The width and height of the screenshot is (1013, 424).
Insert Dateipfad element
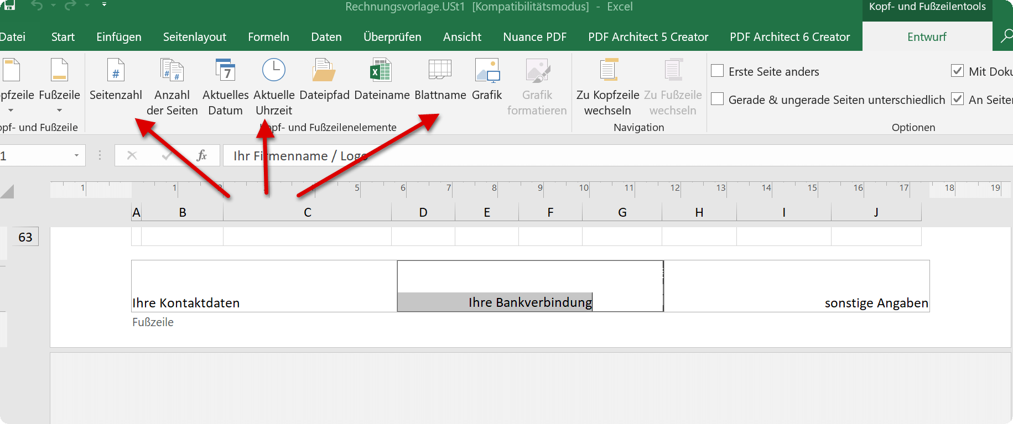point(324,81)
